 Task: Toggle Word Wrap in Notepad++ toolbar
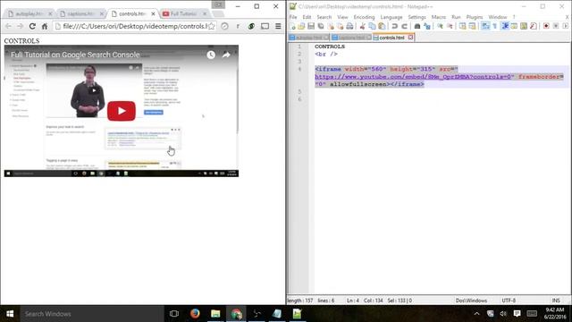coord(485,26)
